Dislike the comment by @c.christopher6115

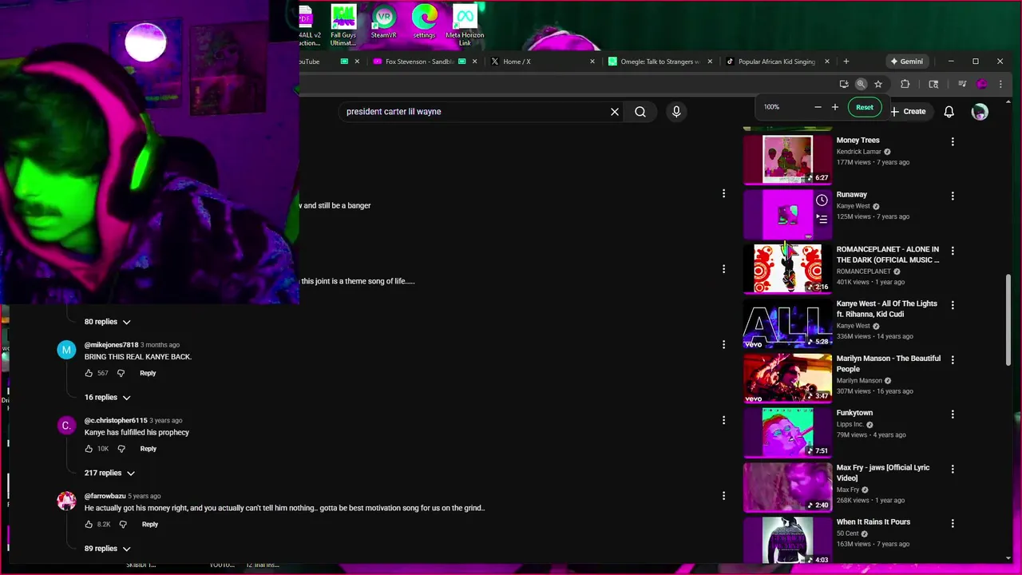[121, 449]
